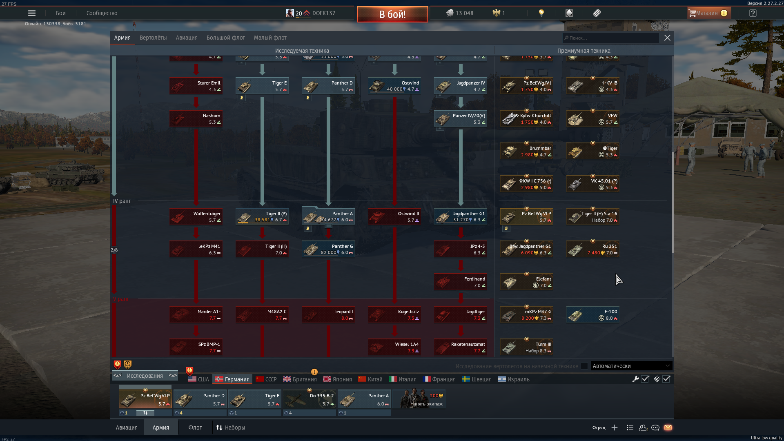Add squad member with plus icon
This screenshot has width=784, height=441.
[x=615, y=428]
